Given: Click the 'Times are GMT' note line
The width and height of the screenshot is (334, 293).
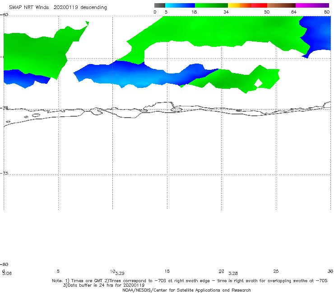Looking at the screenshot, I should (x=190, y=281).
